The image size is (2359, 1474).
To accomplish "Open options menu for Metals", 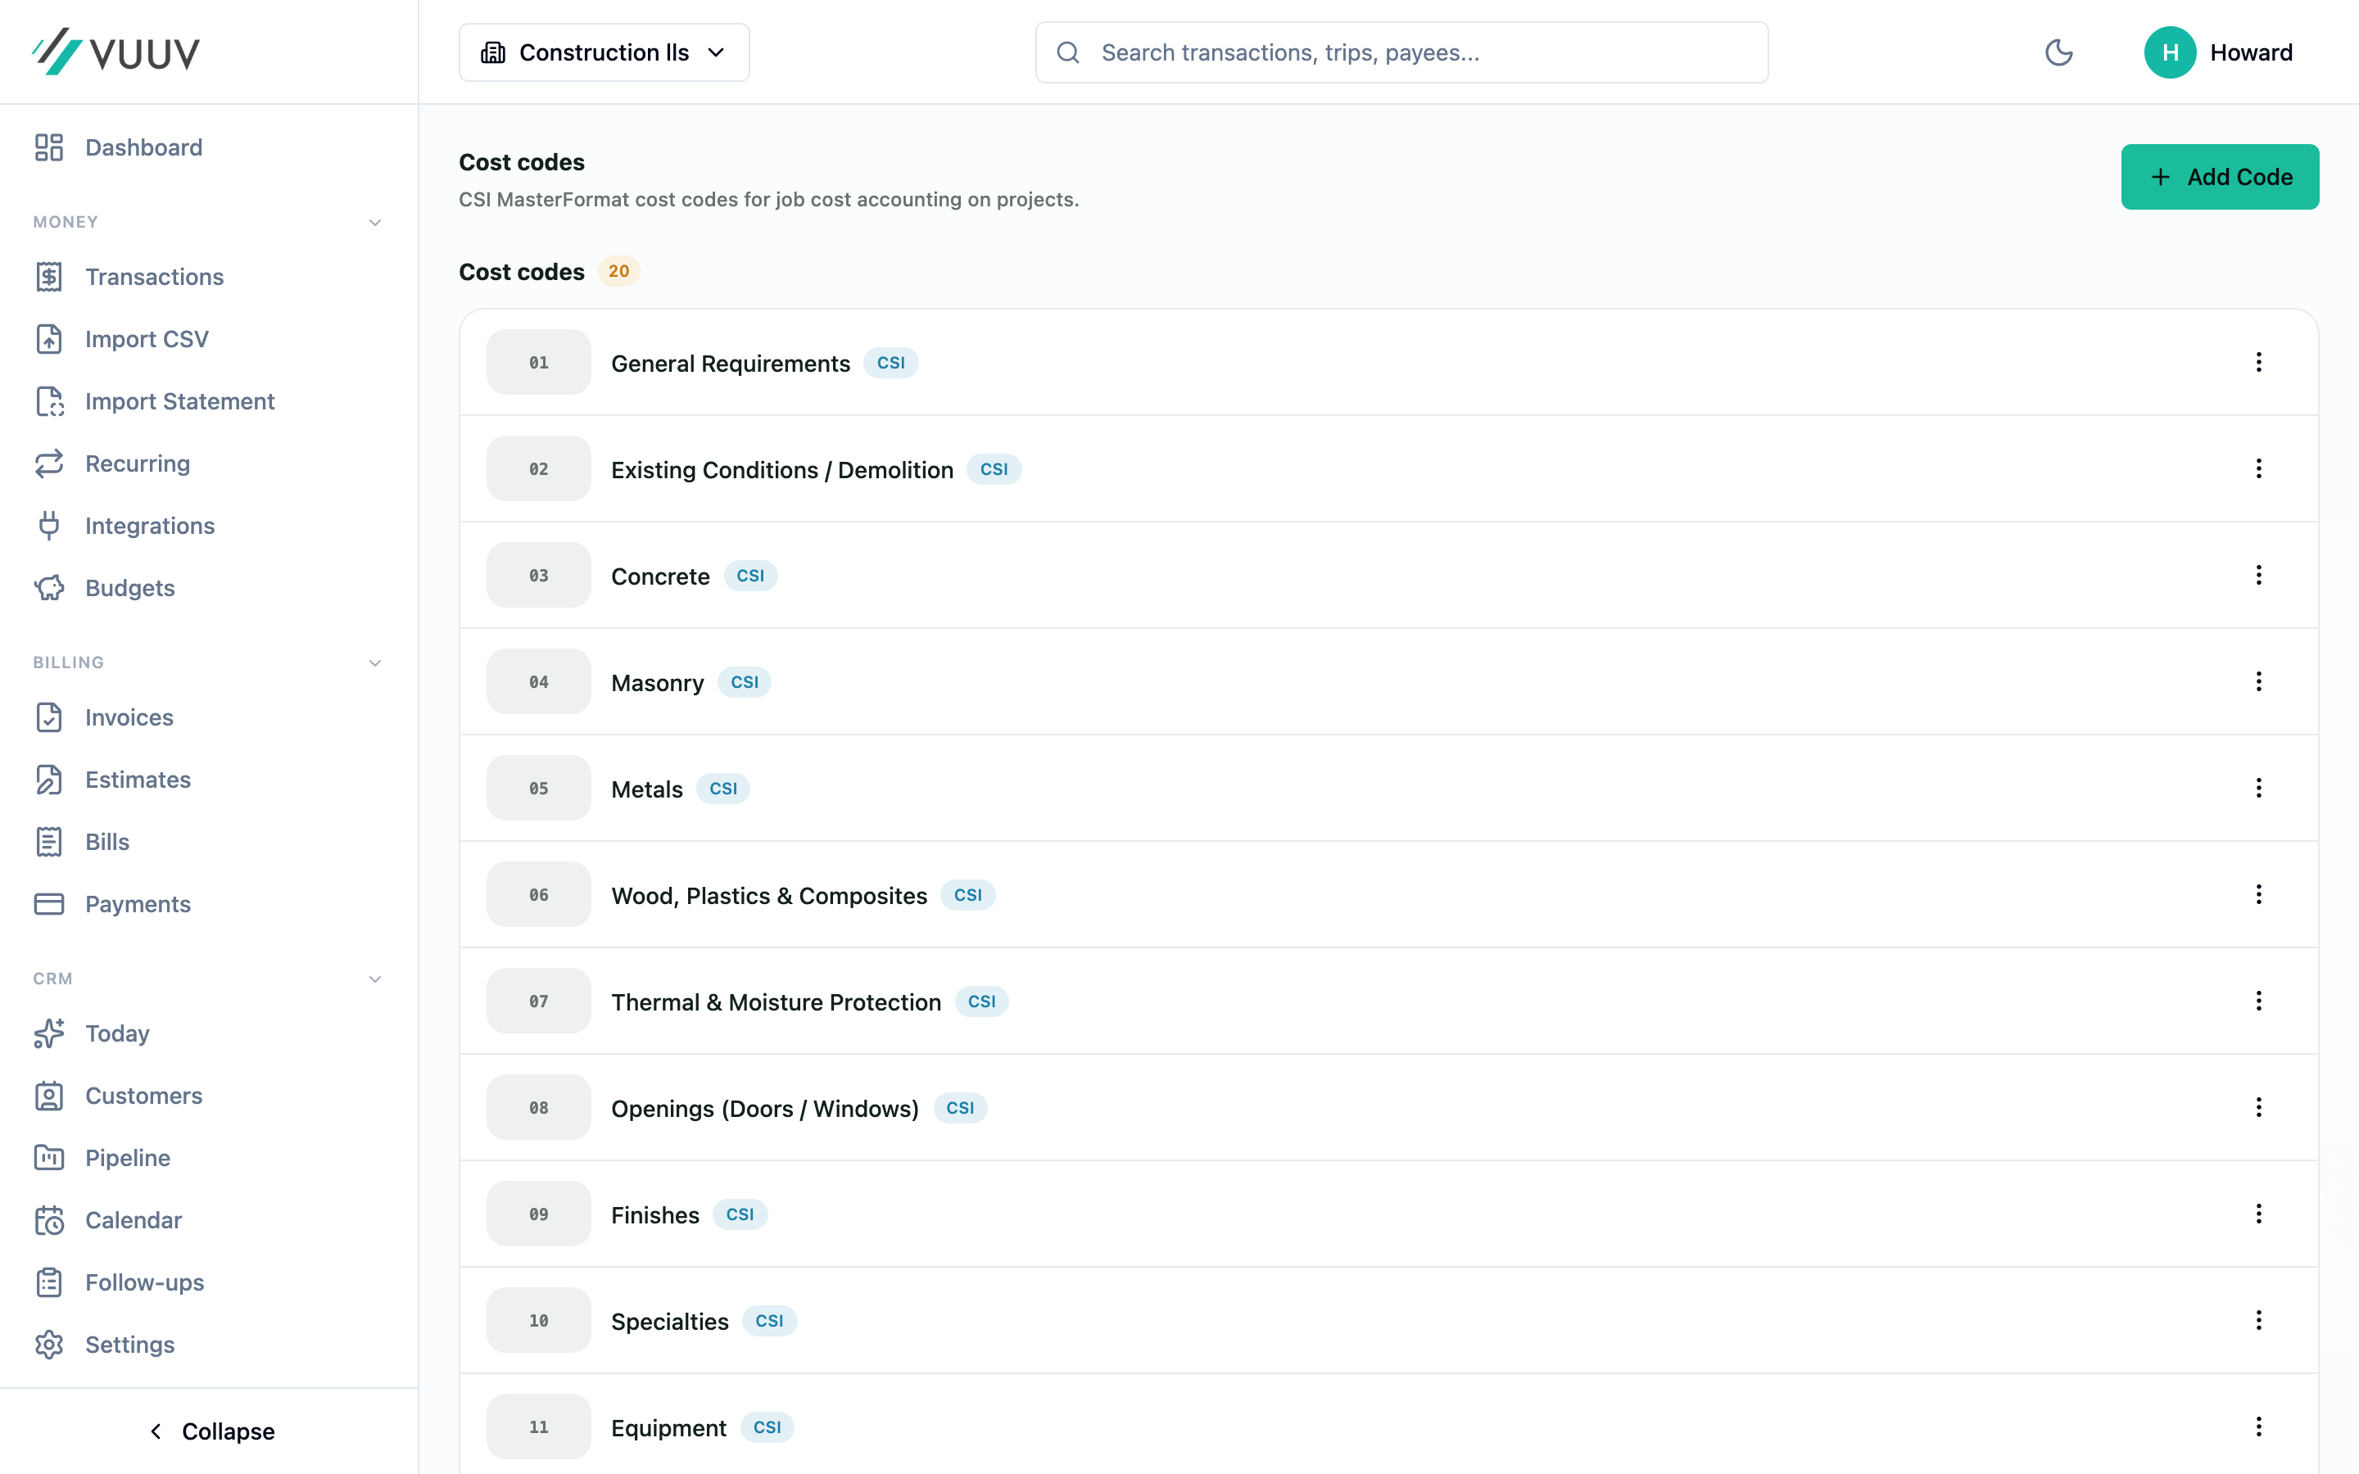I will click(x=2258, y=788).
